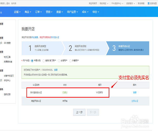Screen dimensions: 158x132
Task: Expand the 成长 dropdown in the navigation bar
Action: pos(85,12)
